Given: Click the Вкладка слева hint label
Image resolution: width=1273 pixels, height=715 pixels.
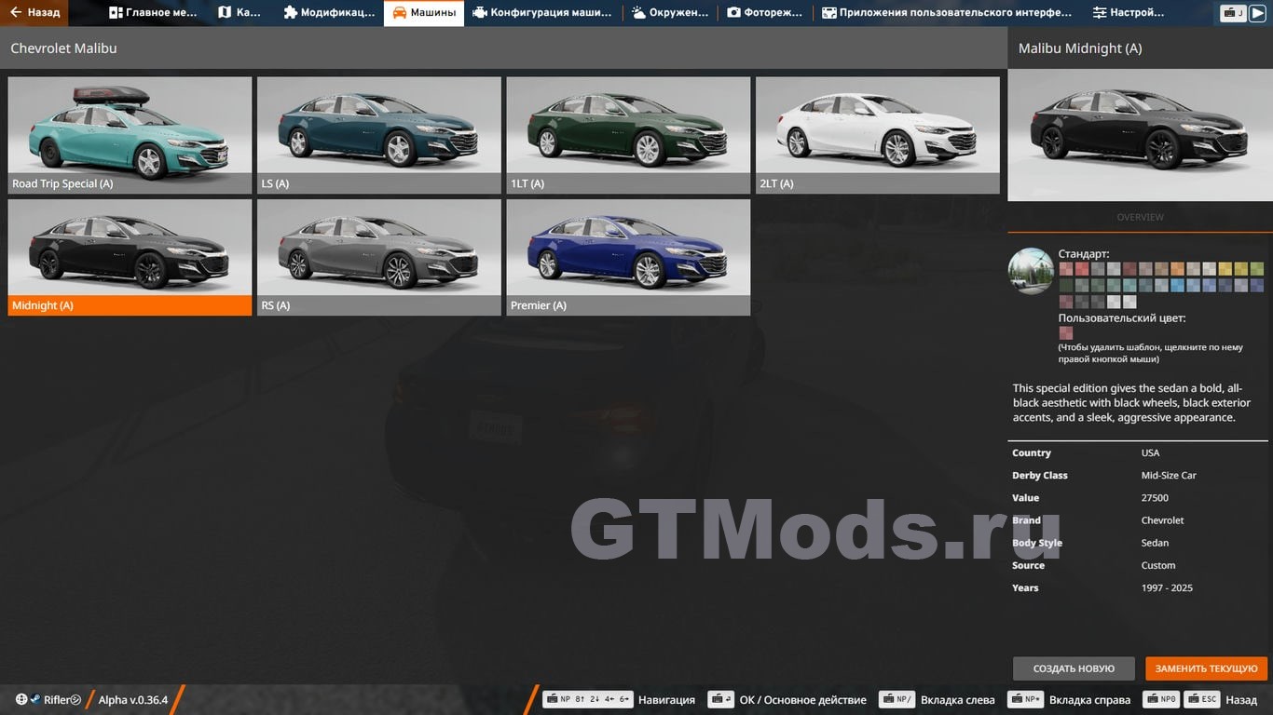Looking at the screenshot, I should coord(958,700).
